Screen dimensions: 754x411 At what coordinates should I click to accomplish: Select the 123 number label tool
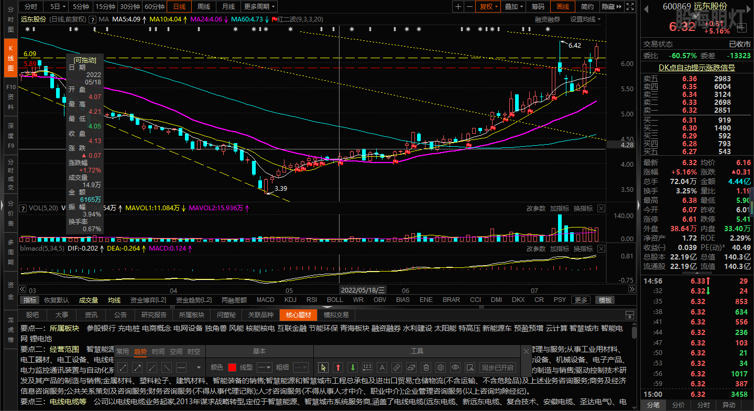(367, 367)
